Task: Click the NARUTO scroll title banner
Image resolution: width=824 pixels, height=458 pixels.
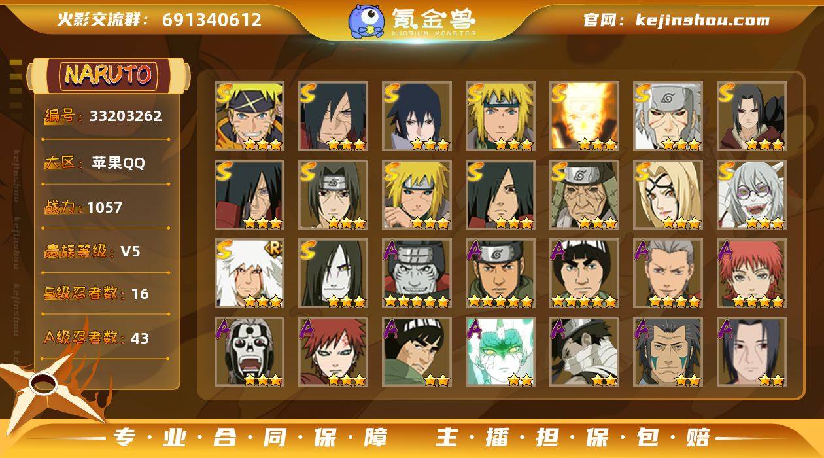Action: coord(108,75)
